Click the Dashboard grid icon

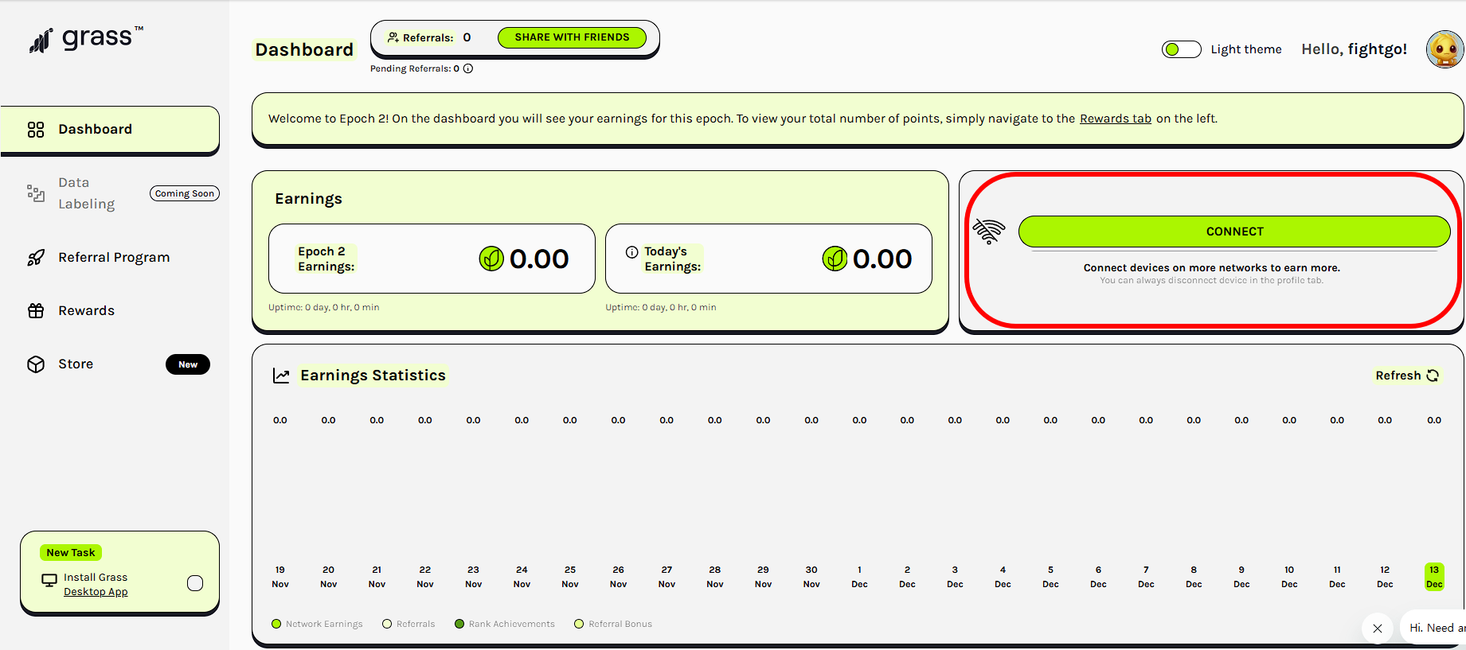coord(36,130)
